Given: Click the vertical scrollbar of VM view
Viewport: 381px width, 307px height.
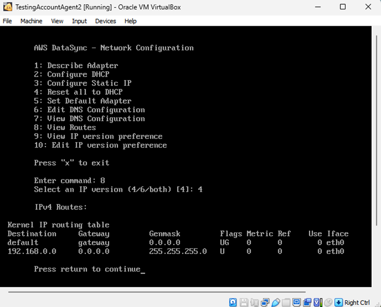Looking at the screenshot, I should (376, 131).
